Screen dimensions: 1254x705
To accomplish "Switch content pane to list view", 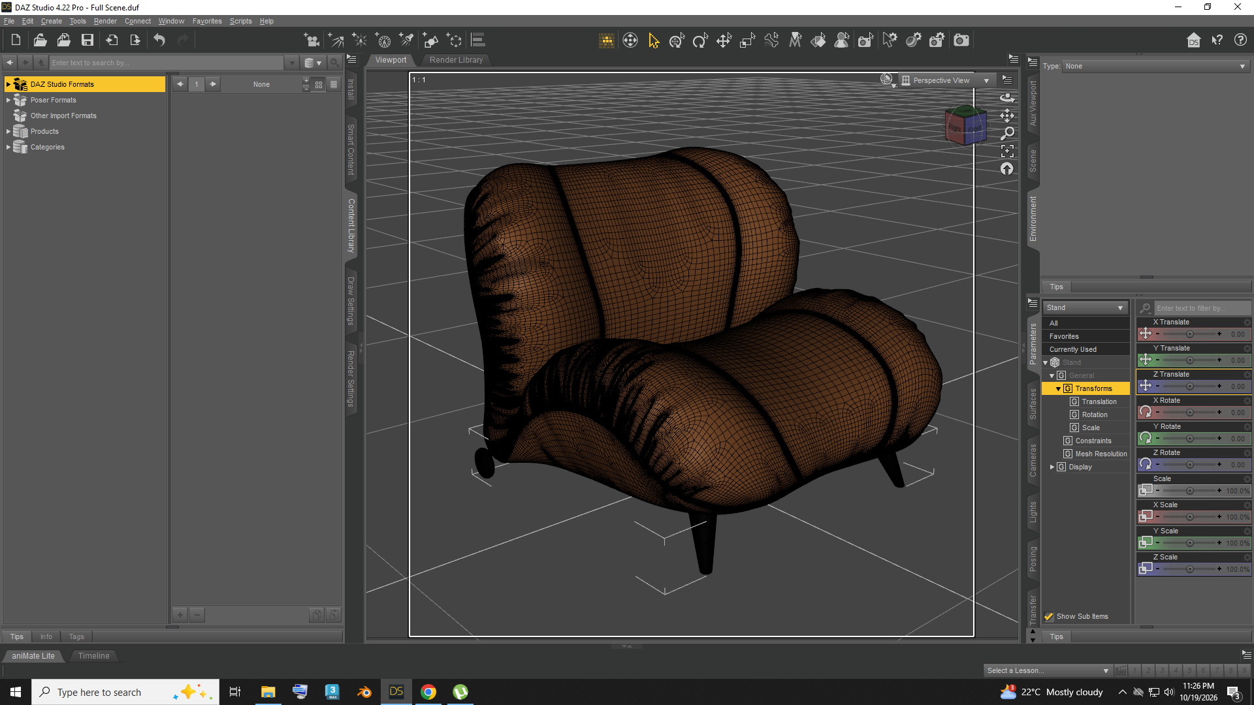I will click(334, 84).
